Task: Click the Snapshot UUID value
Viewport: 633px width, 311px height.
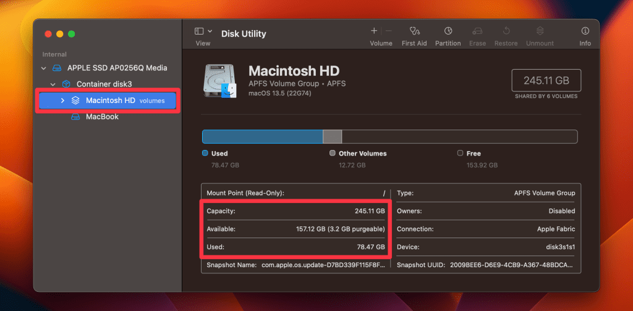Action: click(x=512, y=265)
